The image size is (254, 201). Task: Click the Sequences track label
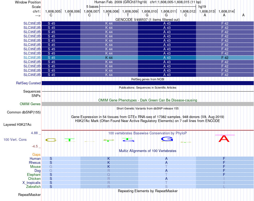click(x=32, y=92)
